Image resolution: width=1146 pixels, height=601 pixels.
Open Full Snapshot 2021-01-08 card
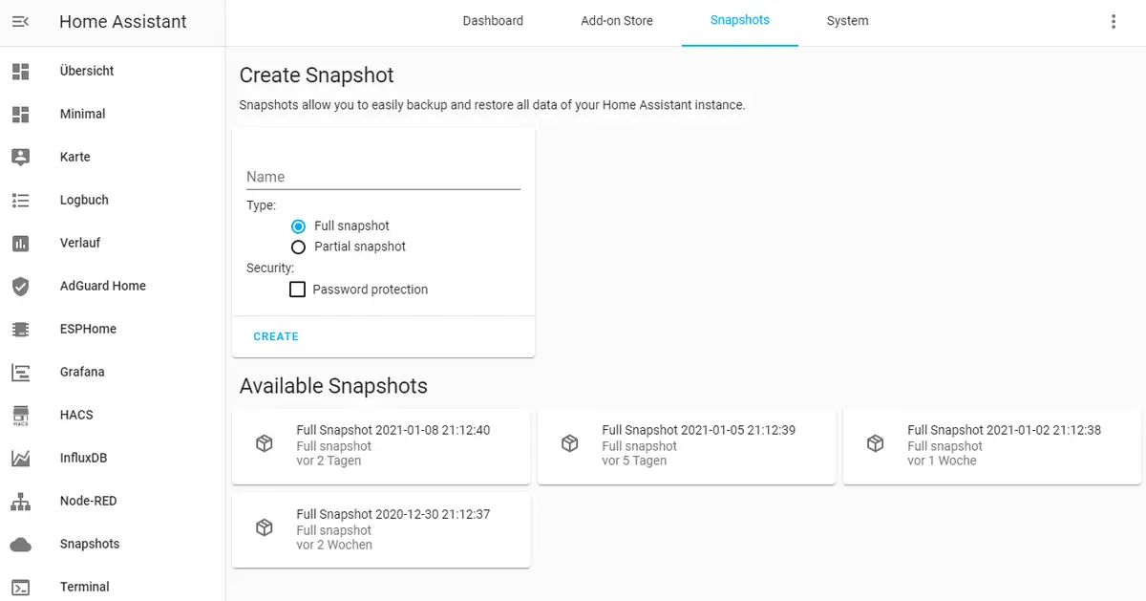pyautogui.click(x=381, y=445)
